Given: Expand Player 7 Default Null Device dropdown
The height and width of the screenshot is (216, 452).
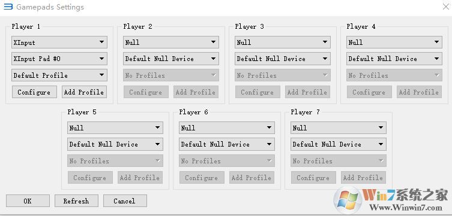Looking at the screenshot, I should 339,144.
